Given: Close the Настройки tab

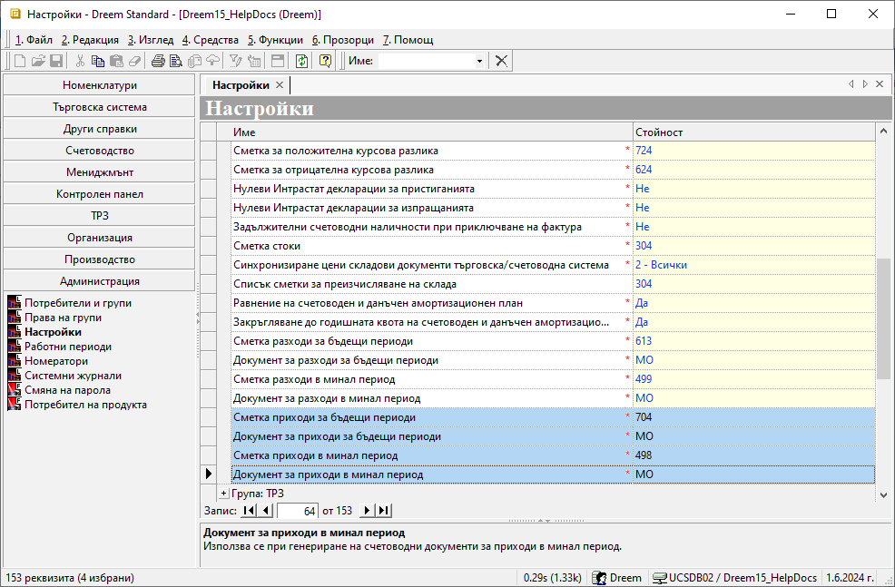Looking at the screenshot, I should (x=280, y=84).
